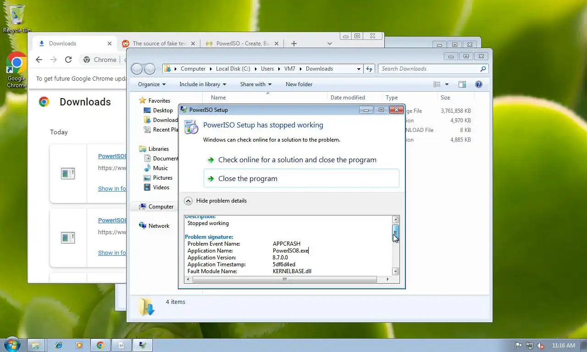Screen dimensions: 587x352
Task: Click second Show in folder link
Action: click(112, 253)
